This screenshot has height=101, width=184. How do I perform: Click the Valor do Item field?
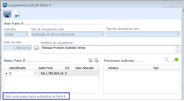point(18,48)
